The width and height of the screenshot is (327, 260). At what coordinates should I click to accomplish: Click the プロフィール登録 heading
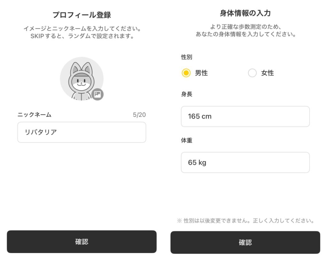click(x=82, y=15)
